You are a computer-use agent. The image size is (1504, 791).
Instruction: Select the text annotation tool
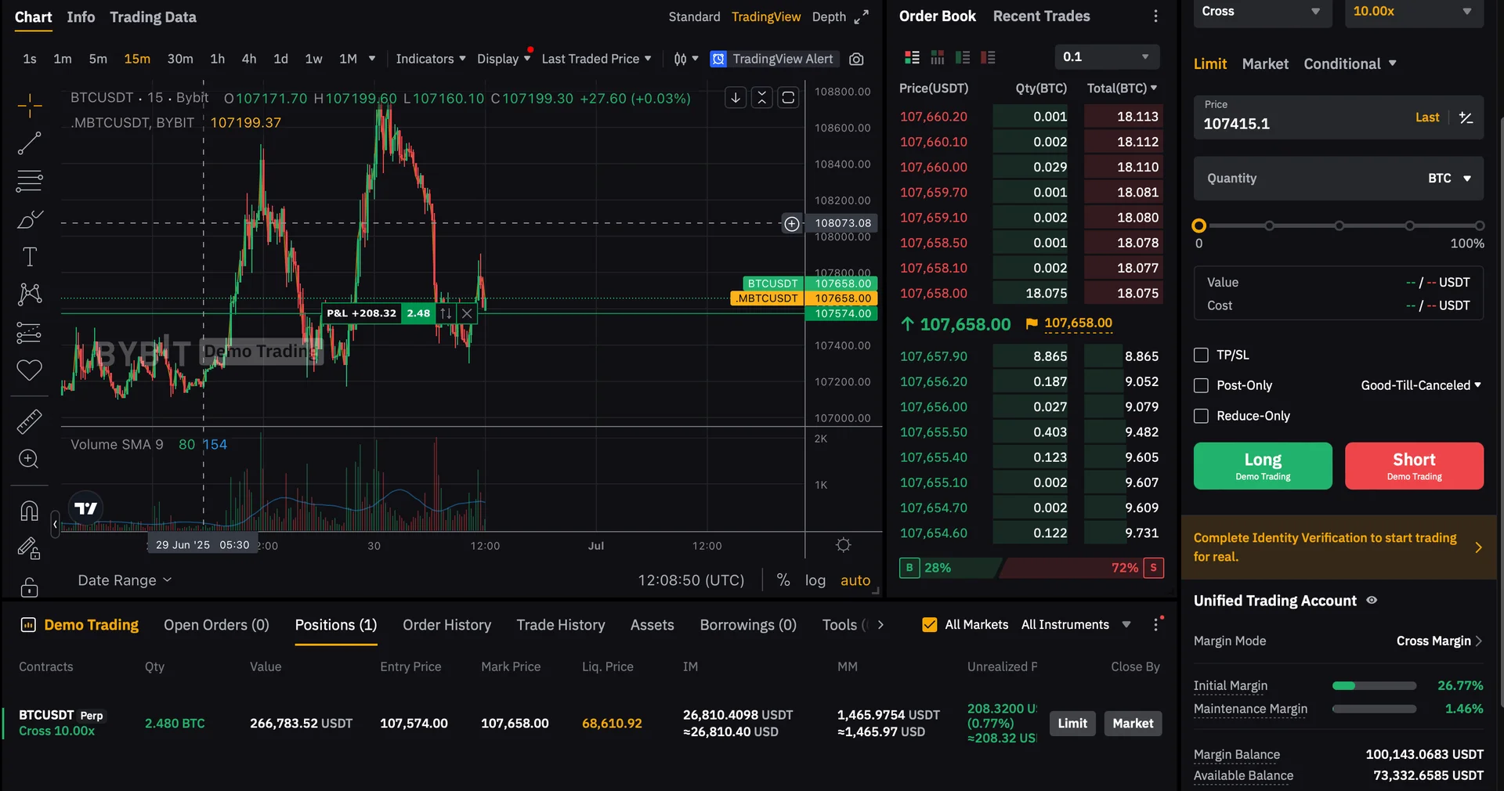click(x=29, y=257)
